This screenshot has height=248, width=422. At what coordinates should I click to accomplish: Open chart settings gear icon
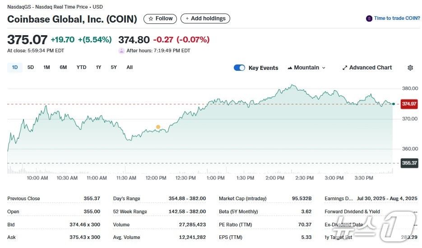(x=410, y=68)
